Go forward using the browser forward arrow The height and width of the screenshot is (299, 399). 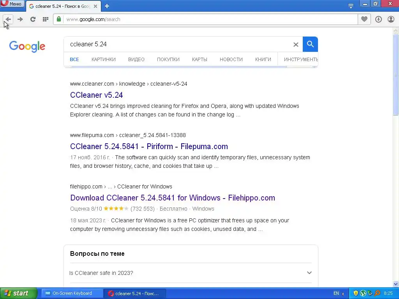click(20, 19)
